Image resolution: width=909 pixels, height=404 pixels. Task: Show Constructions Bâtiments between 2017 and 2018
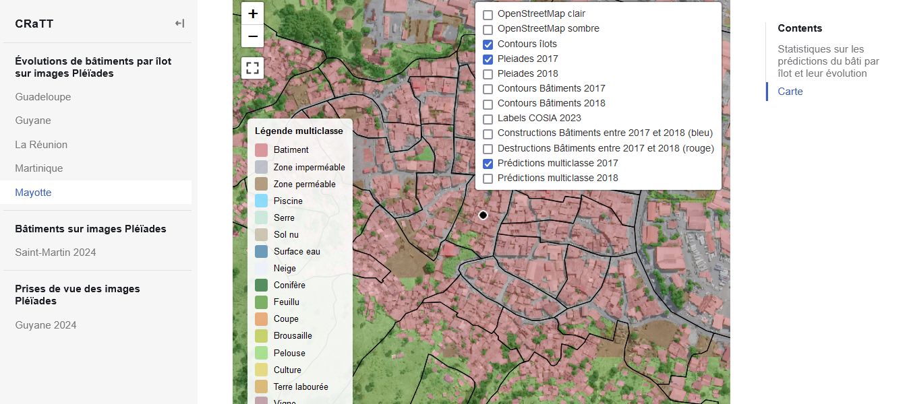click(x=488, y=134)
